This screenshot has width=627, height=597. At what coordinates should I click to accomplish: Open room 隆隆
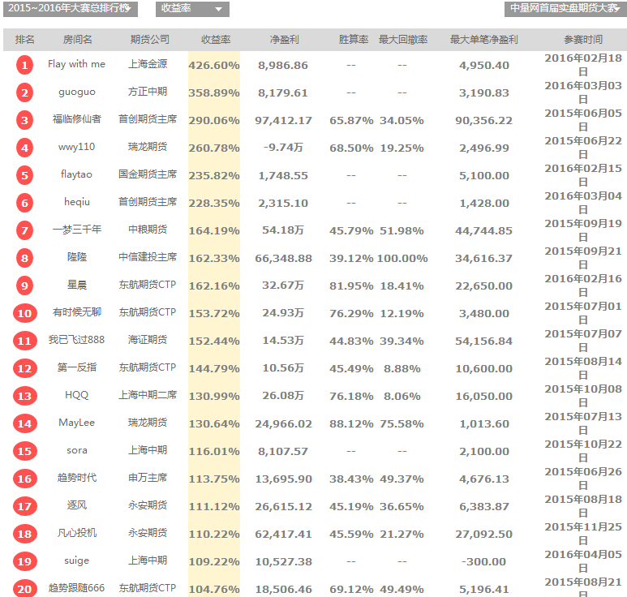pyautogui.click(x=77, y=257)
